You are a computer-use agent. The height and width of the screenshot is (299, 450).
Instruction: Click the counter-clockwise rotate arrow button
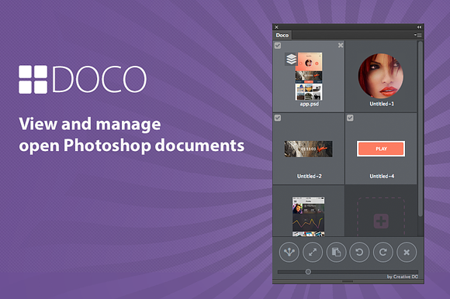[359, 253]
